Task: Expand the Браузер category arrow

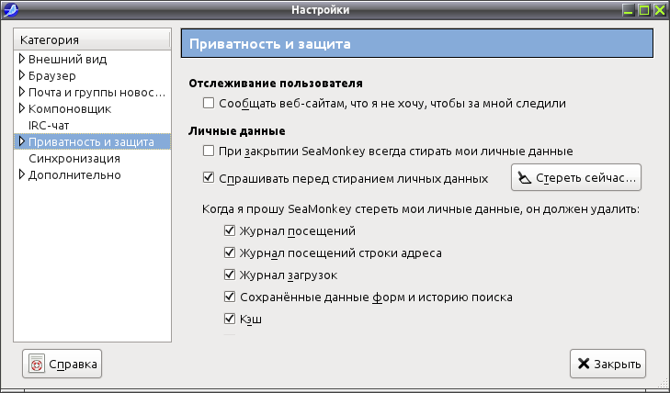Action: (22, 75)
